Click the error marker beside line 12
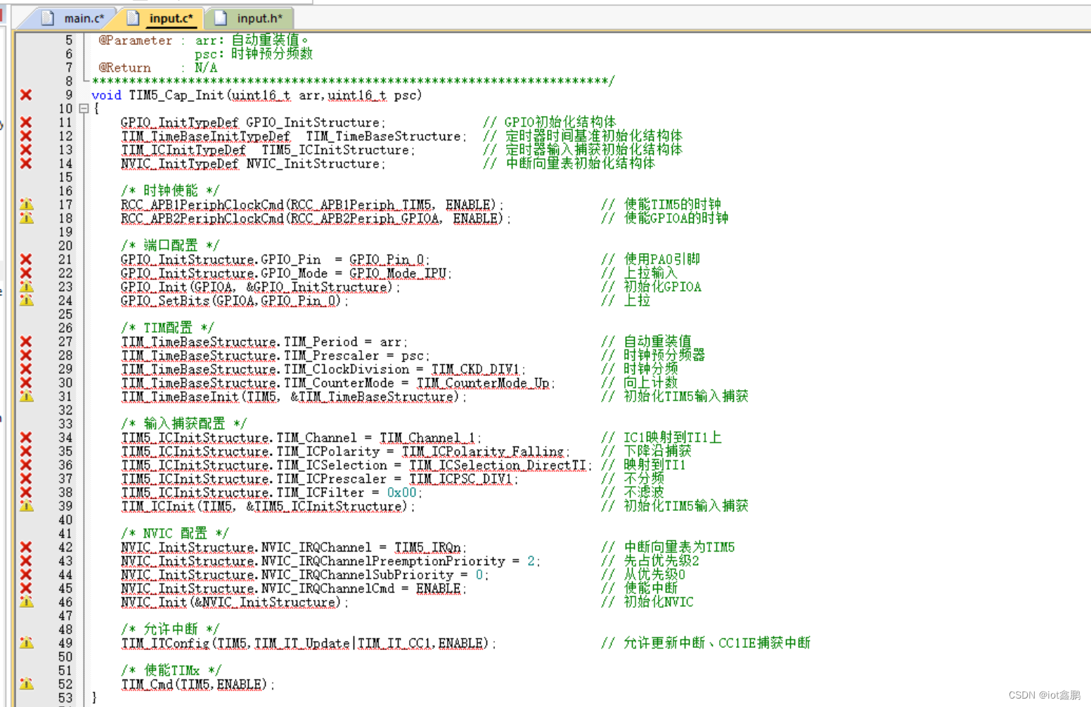Screen dimensions: 1091x707 point(26,136)
